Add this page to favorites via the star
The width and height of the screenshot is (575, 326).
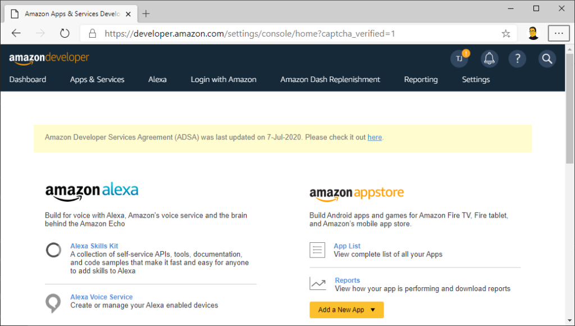coord(505,33)
